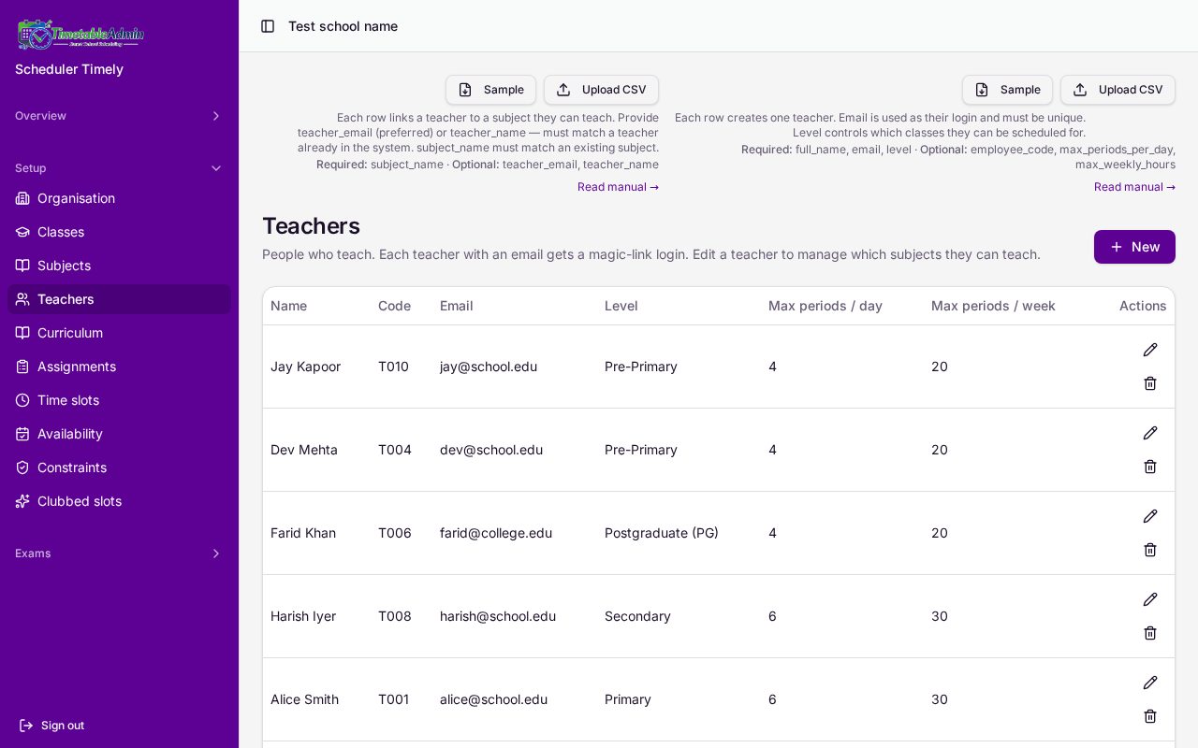Click harish@school.edu email cell
The height and width of the screenshot is (748, 1198).
tap(498, 616)
